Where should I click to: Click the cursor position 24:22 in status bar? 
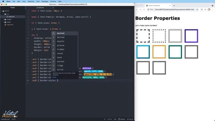[13, 119]
